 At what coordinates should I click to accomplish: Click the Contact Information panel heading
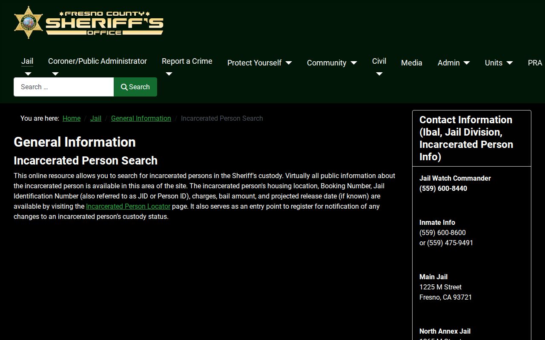click(x=466, y=138)
